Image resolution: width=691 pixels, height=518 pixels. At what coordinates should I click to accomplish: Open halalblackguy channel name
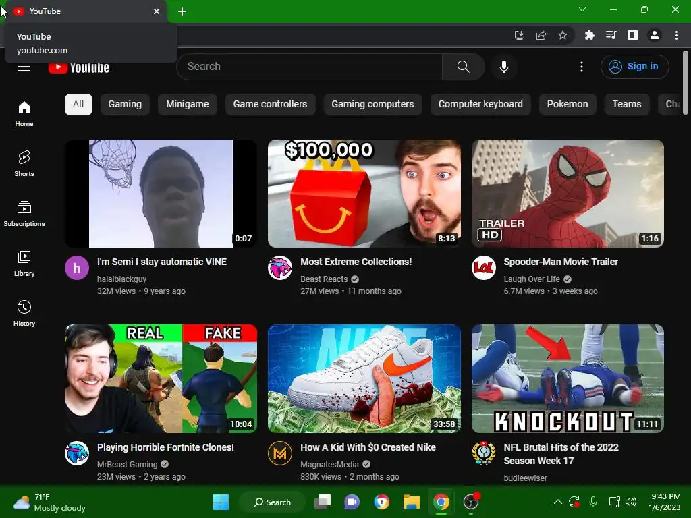click(121, 279)
